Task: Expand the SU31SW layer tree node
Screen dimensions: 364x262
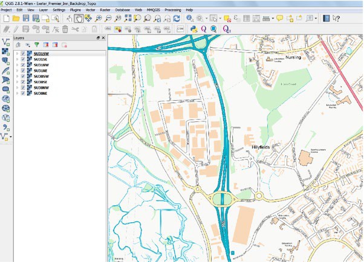Action: tap(17, 54)
